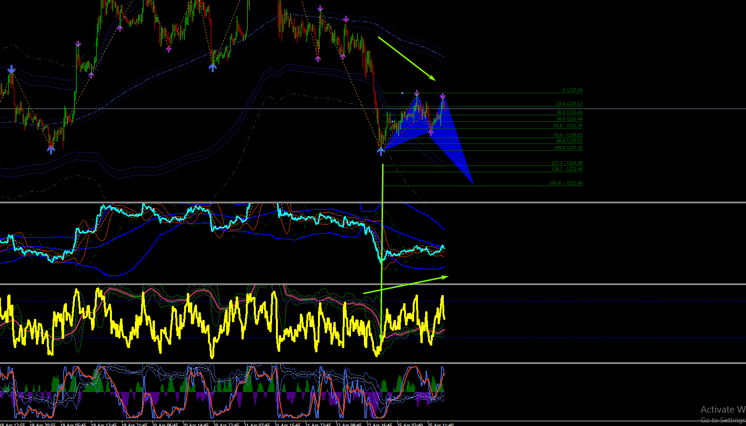The width and height of the screenshot is (746, 426).
Task: Select the 50.0 1232.44 Fibonacci label
Action: [570, 119]
